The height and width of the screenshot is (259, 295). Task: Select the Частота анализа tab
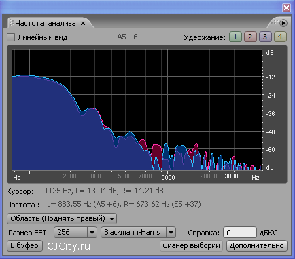[x=46, y=23]
